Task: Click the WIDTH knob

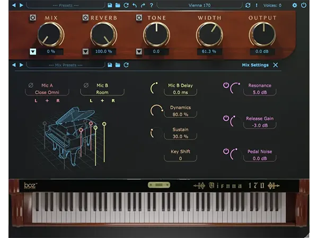Action: tap(209, 34)
